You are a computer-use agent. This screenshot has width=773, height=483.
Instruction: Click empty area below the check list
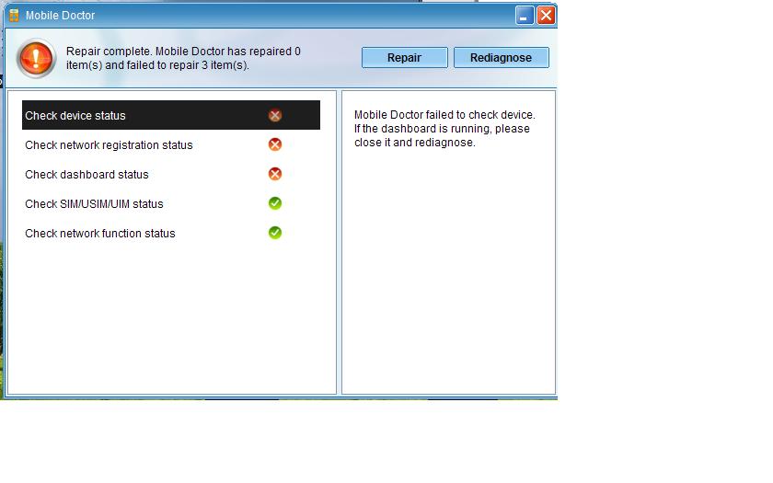[x=171, y=318]
